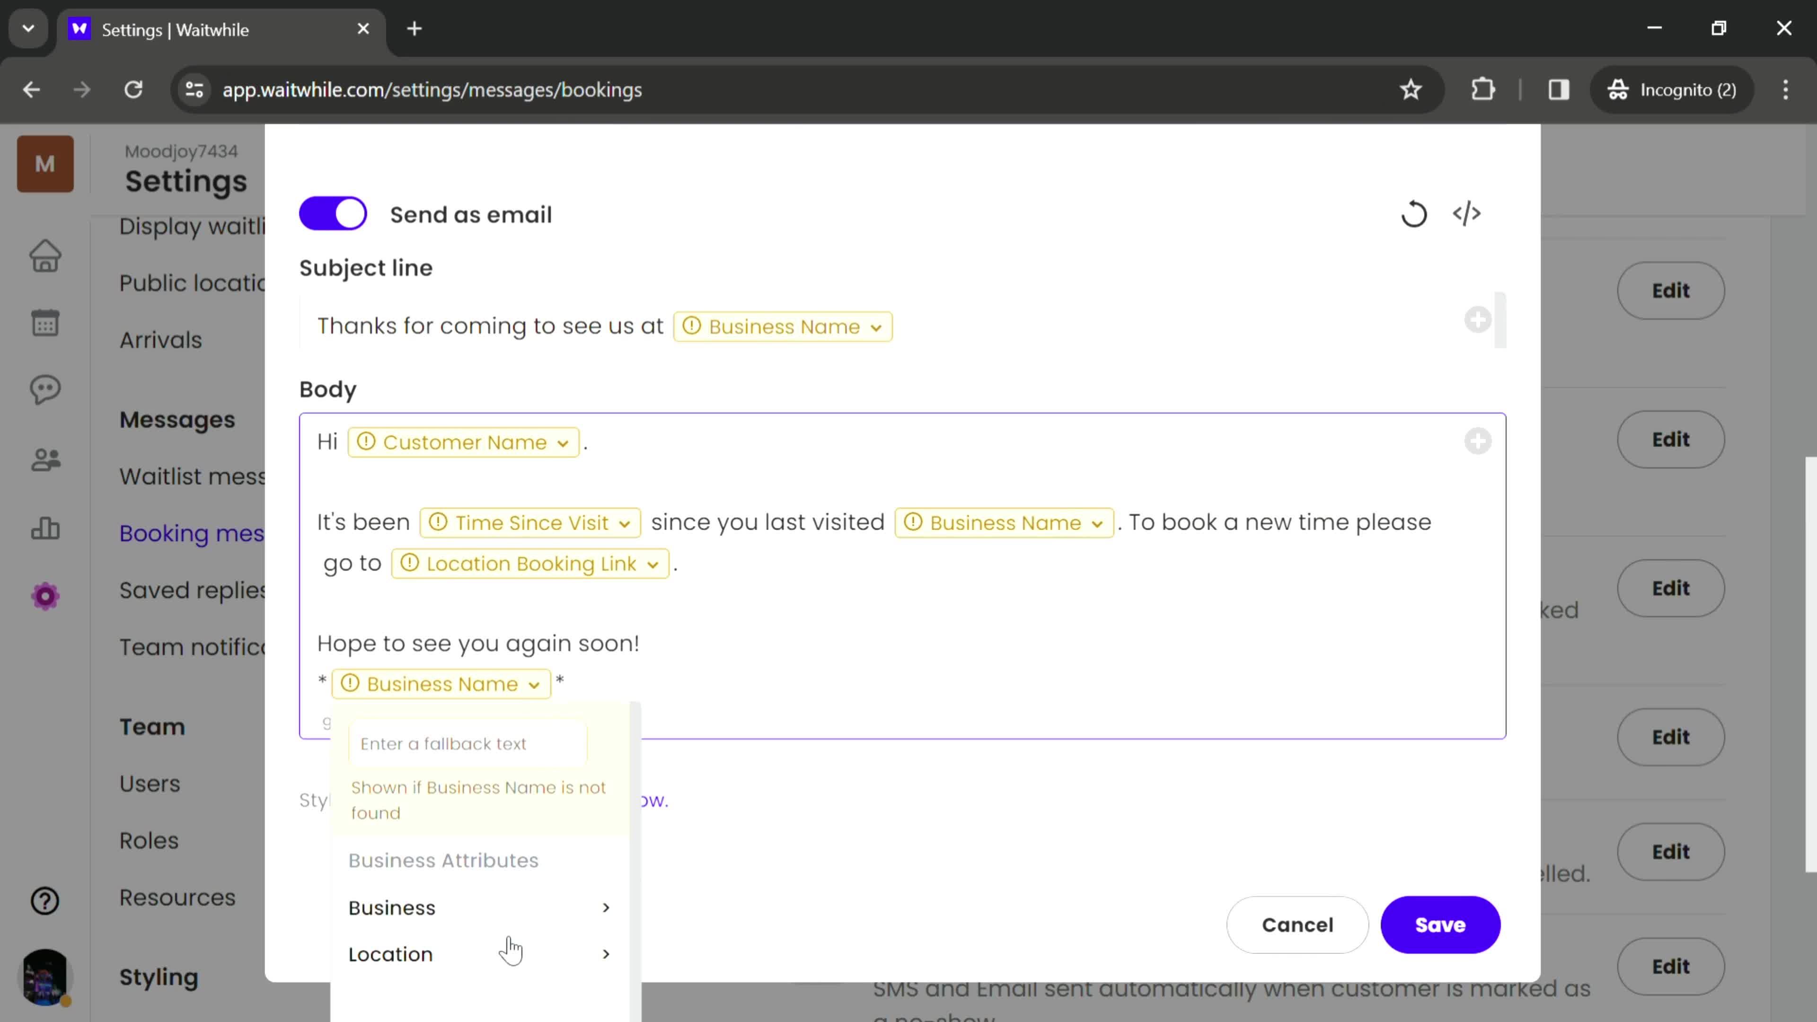Bookmark this page with star icon

click(1411, 89)
